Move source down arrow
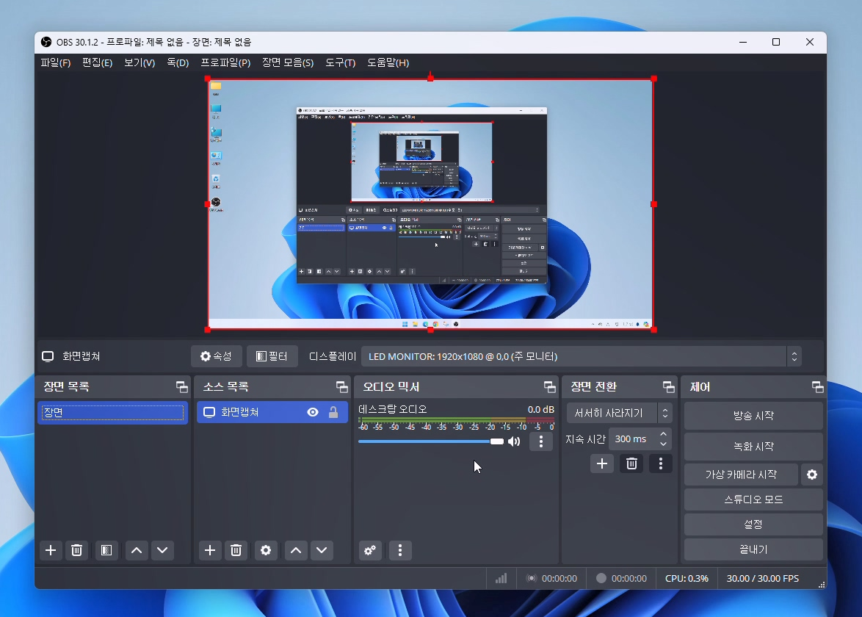 [322, 550]
